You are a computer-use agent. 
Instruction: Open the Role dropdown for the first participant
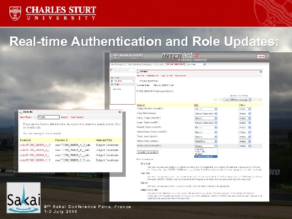(x=206, y=109)
